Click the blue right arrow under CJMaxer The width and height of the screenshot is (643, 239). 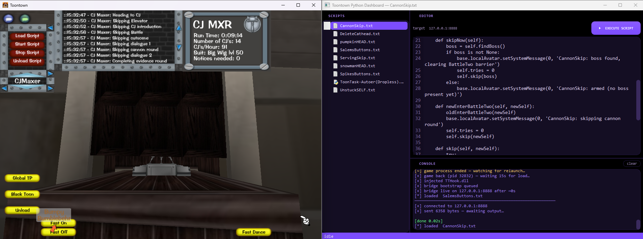(x=50, y=88)
